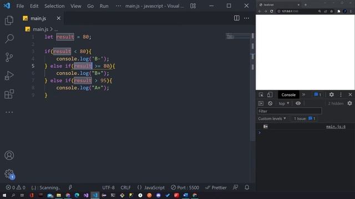Open the notifications bell in status bar

point(247,187)
